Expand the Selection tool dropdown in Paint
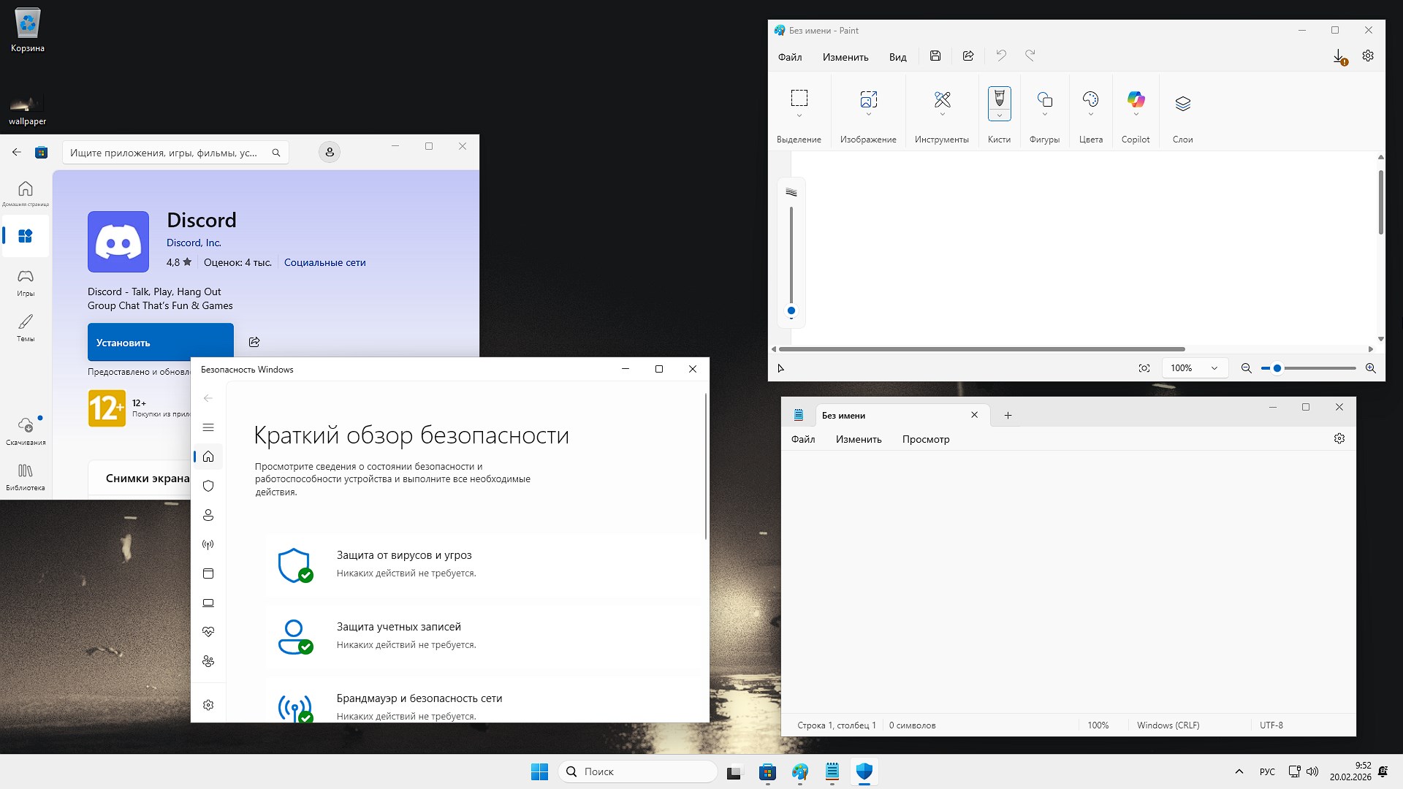The image size is (1403, 789). pyautogui.click(x=799, y=115)
